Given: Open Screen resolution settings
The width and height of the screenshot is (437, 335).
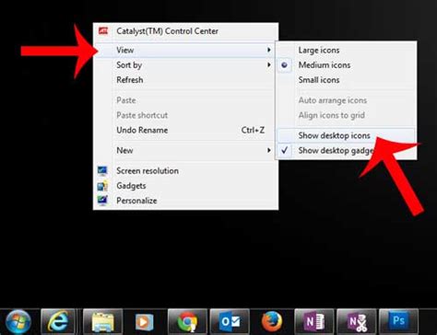Looking at the screenshot, I should (185, 171).
